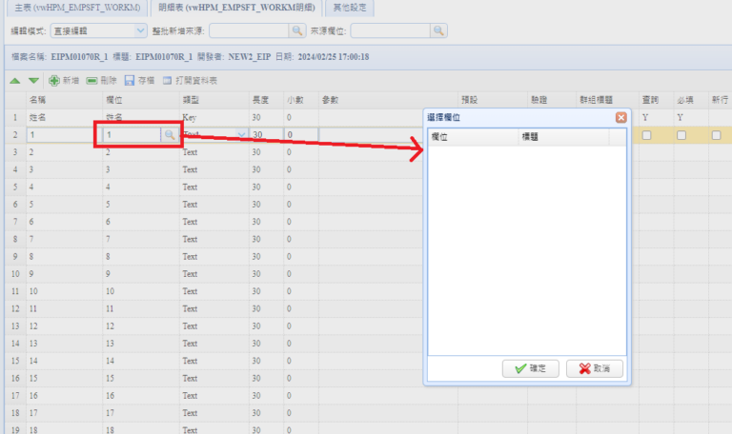Click the magnifier in row 2 欄位 cell
Viewport: 732px width, 434px height.
click(169, 136)
